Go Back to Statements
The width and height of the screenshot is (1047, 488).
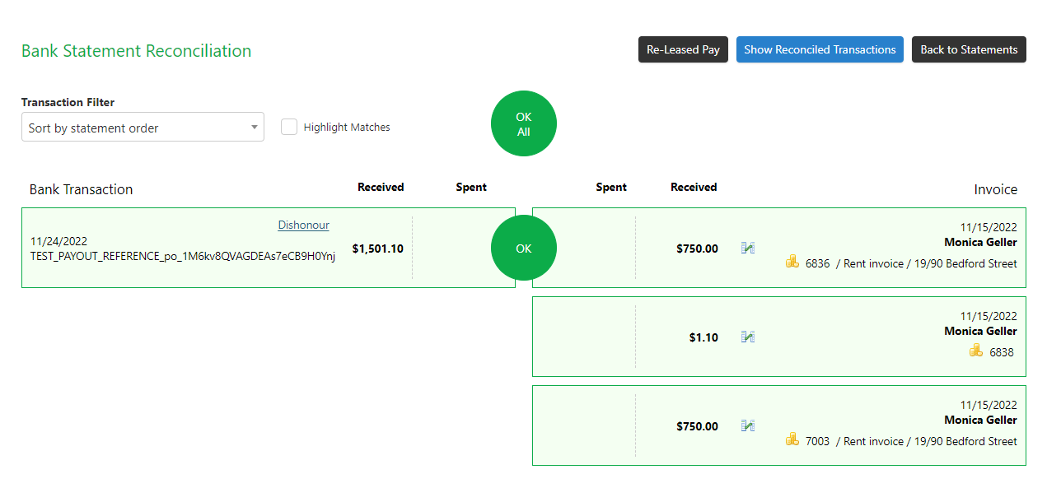coord(969,49)
